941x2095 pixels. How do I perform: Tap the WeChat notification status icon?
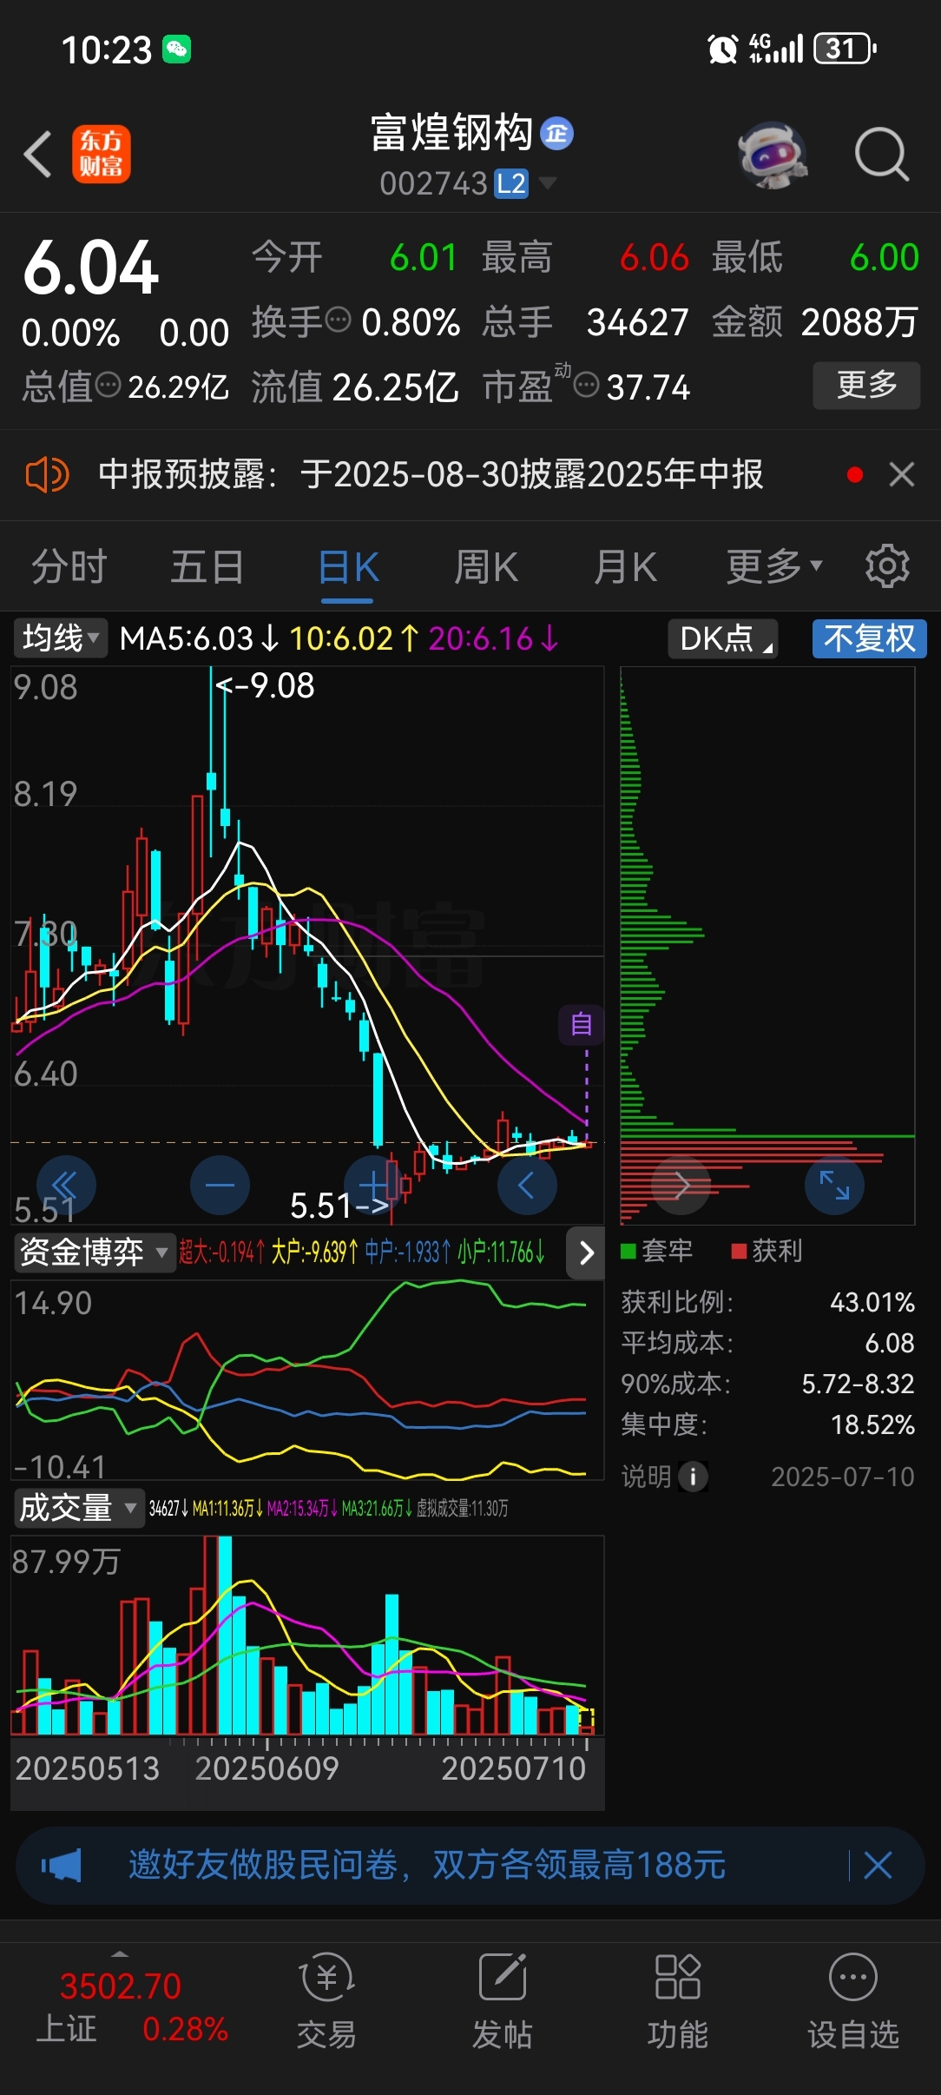click(177, 50)
